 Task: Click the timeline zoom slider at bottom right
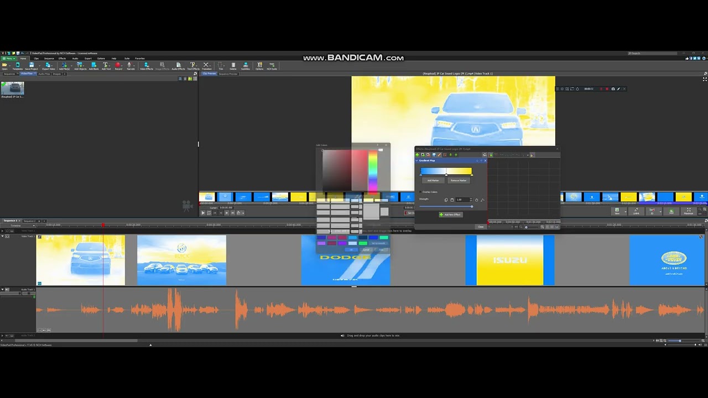pyautogui.click(x=680, y=341)
